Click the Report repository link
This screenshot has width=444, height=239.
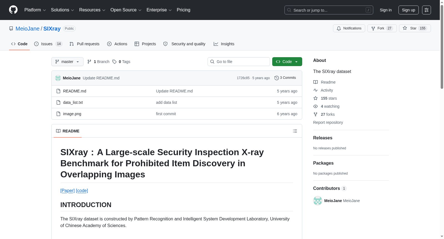click(328, 122)
